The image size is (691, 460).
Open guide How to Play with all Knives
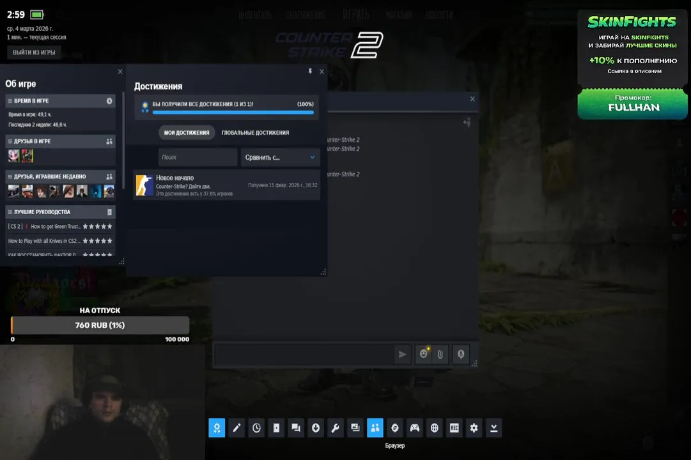tap(60, 241)
